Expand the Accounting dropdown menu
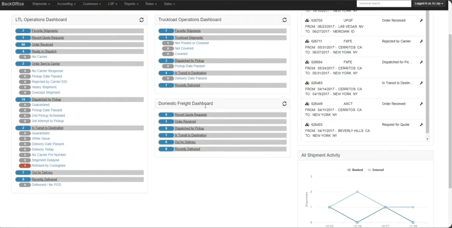The image size is (452, 228). click(x=66, y=4)
